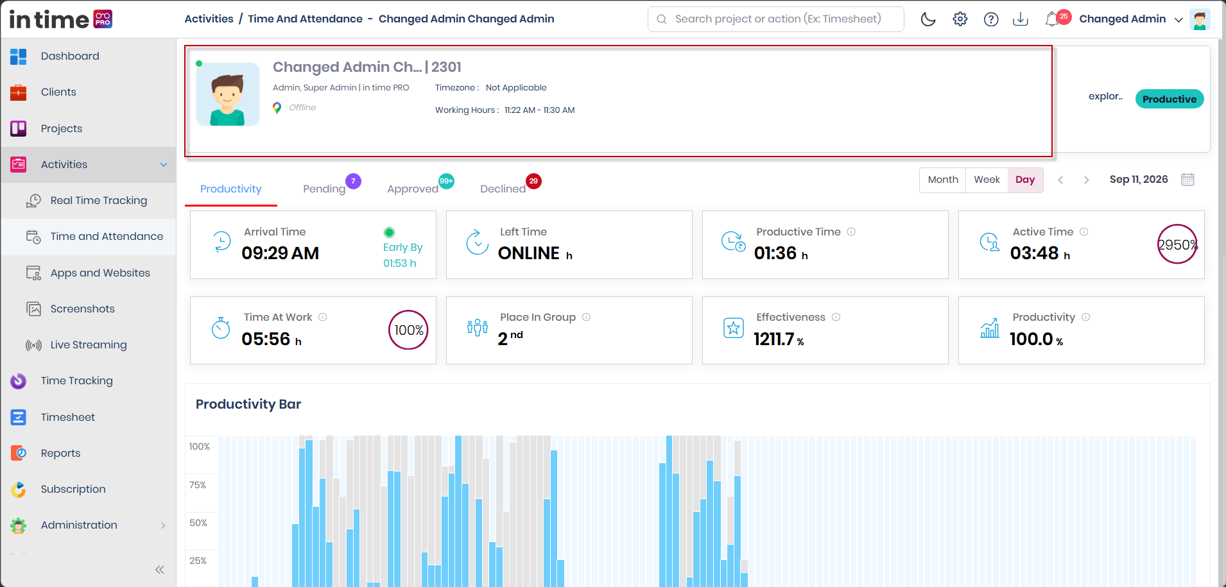Go to next date arrow
The height and width of the screenshot is (587, 1226).
1087,180
